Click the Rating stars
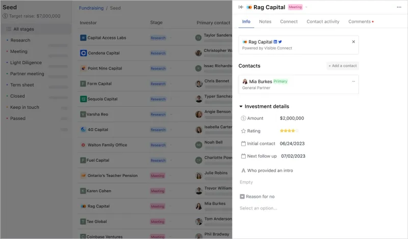Image resolution: width=408 pixels, height=239 pixels. (289, 131)
